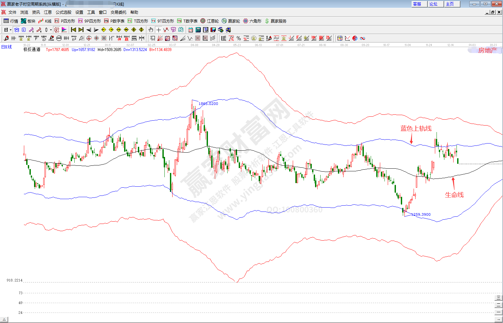
Task: Click the yin-yang Taiji icon
Action: pos(355,38)
